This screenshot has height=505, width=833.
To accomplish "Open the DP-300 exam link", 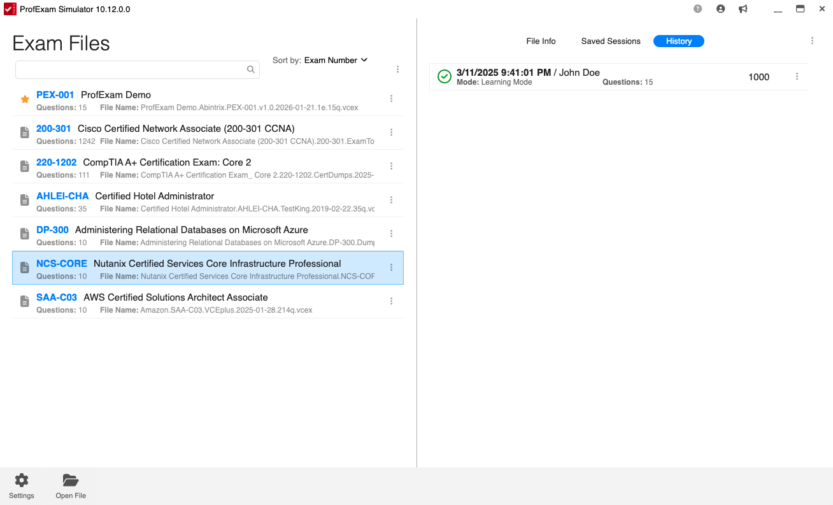I will (52, 230).
